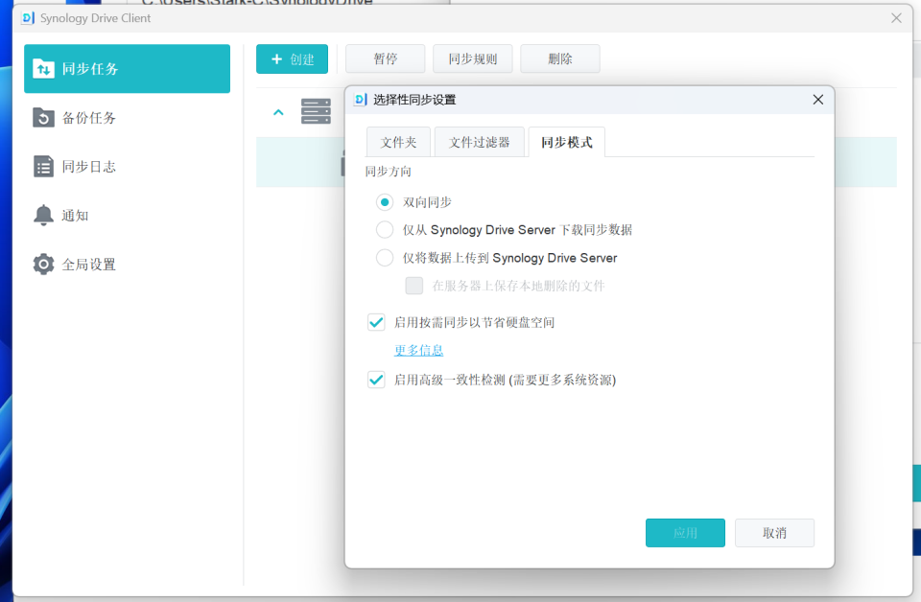Click the server icon in task list
This screenshot has width=921, height=602.
[x=316, y=112]
